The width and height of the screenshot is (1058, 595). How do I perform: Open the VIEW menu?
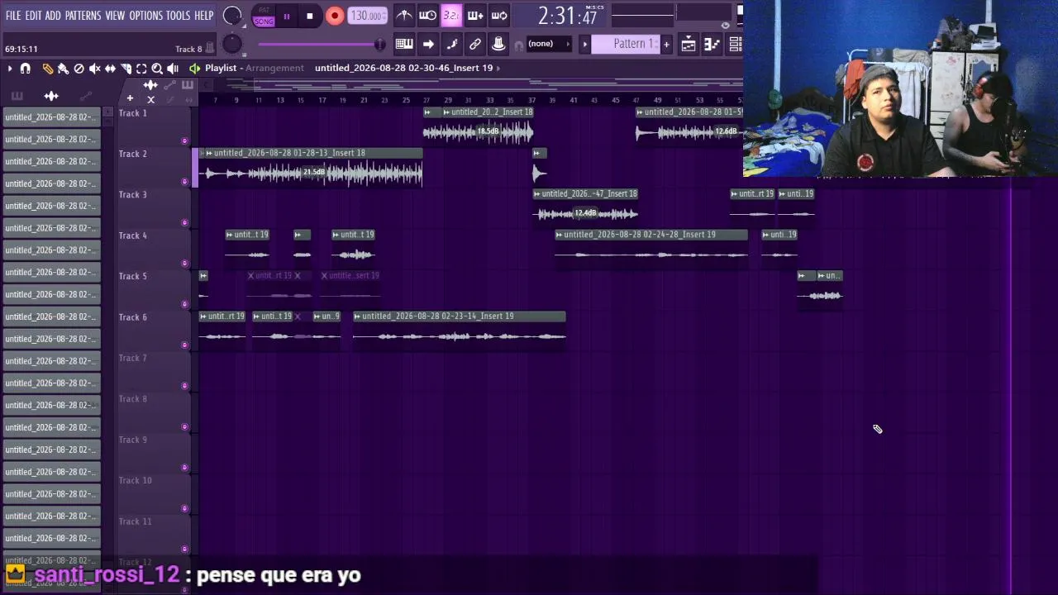click(115, 16)
